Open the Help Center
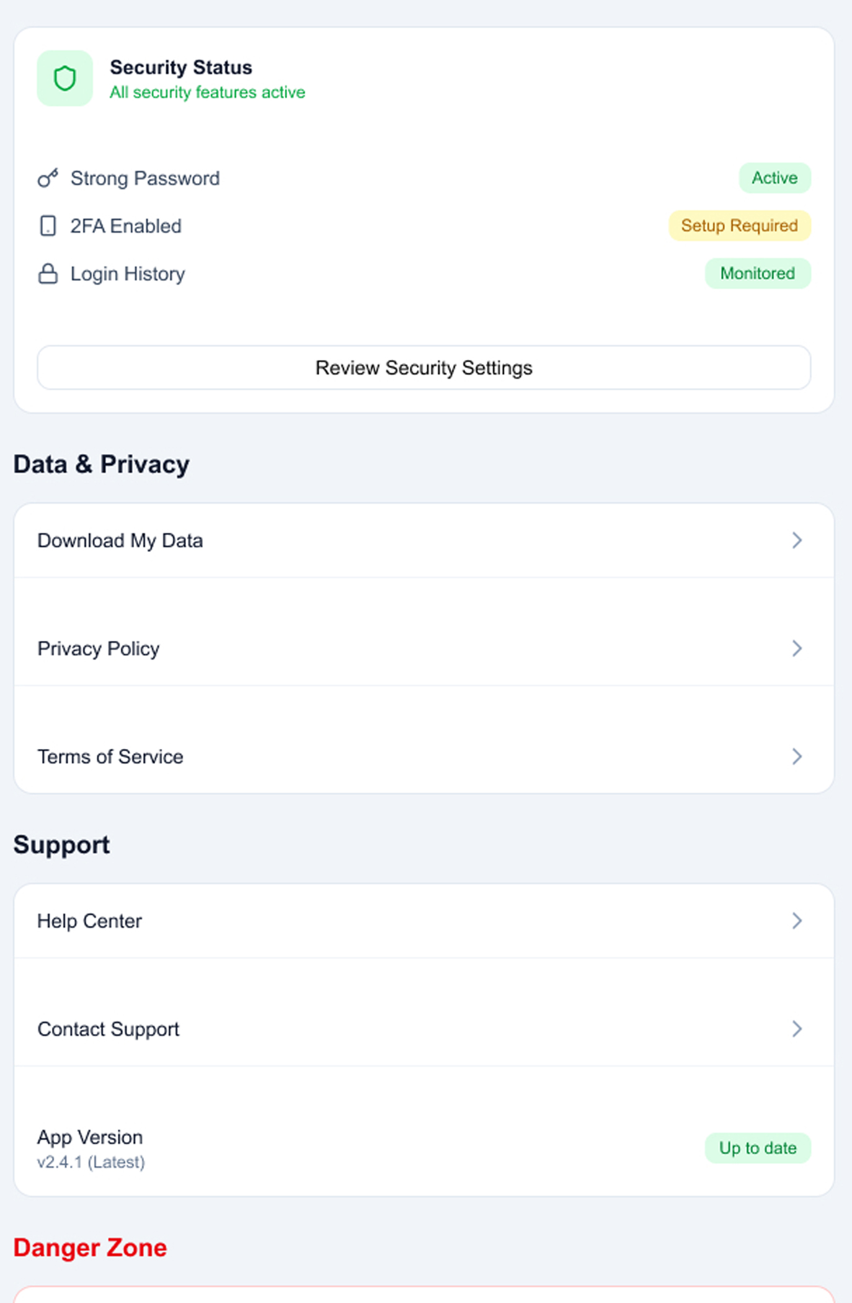 (90, 921)
